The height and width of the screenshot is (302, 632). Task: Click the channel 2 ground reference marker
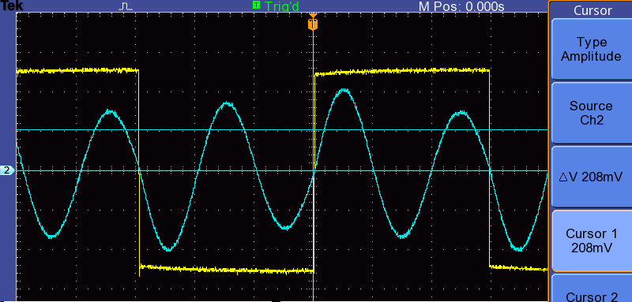(x=7, y=170)
